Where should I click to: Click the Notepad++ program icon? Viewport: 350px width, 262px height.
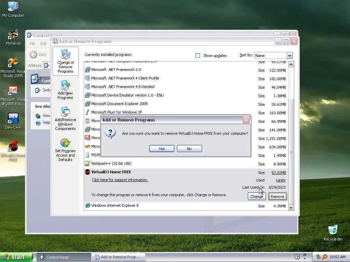pos(87,163)
